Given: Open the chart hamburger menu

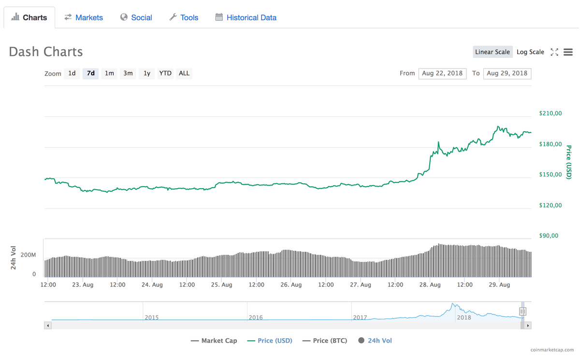Looking at the screenshot, I should coord(568,52).
